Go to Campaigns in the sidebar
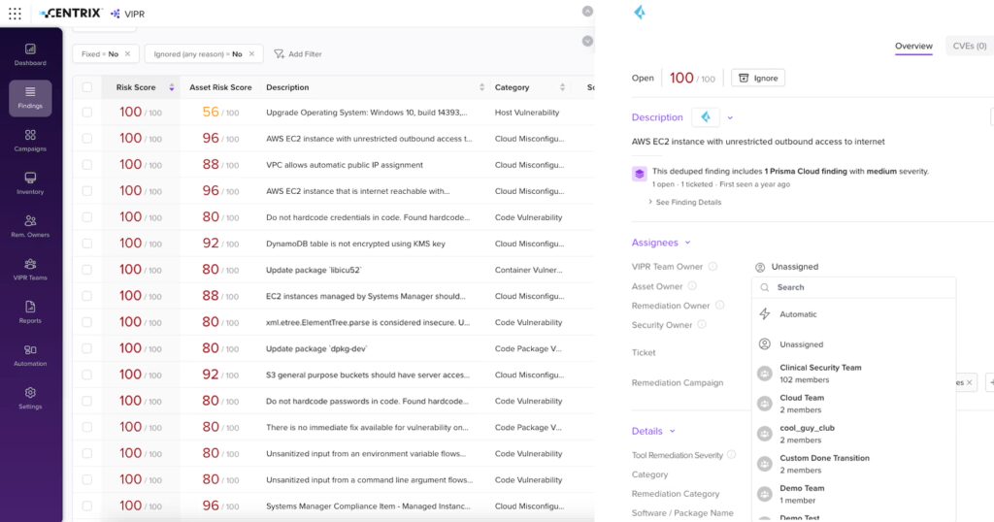The width and height of the screenshot is (994, 522). tap(30, 140)
